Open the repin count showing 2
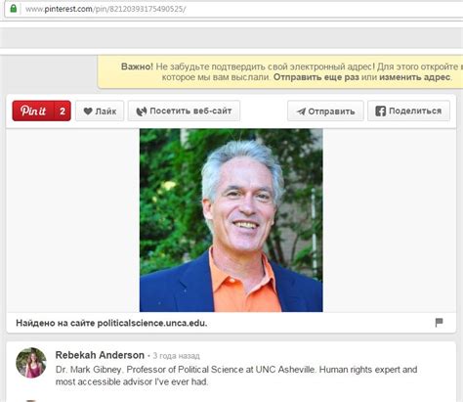Image resolution: width=463 pixels, height=402 pixels. pos(63,111)
